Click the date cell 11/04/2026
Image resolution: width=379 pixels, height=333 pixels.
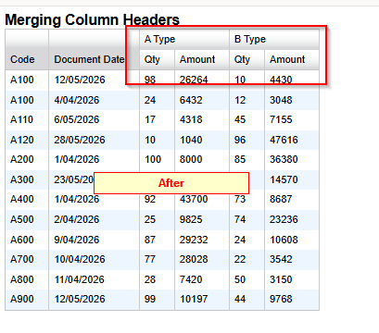(94, 279)
